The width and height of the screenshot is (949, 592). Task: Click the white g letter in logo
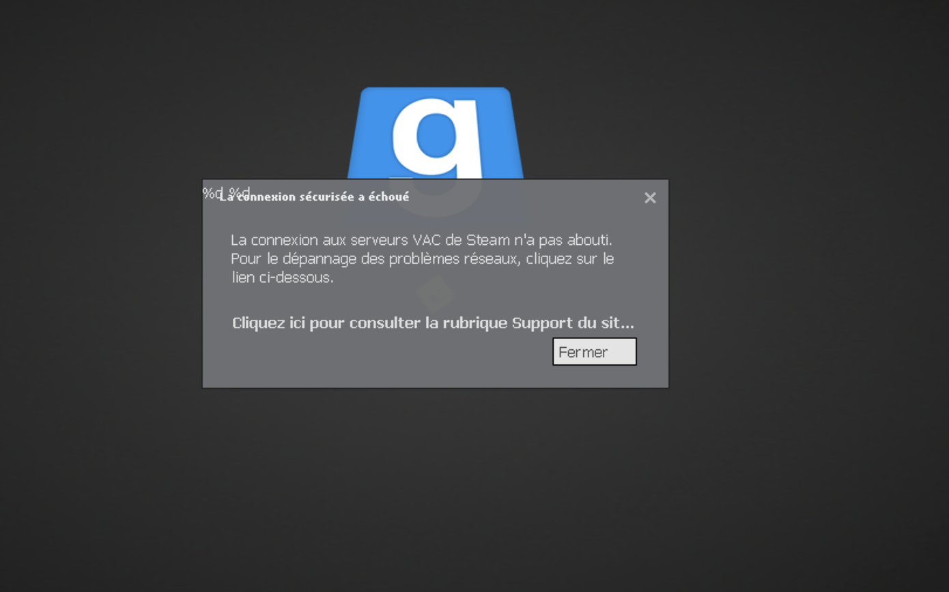(437, 138)
